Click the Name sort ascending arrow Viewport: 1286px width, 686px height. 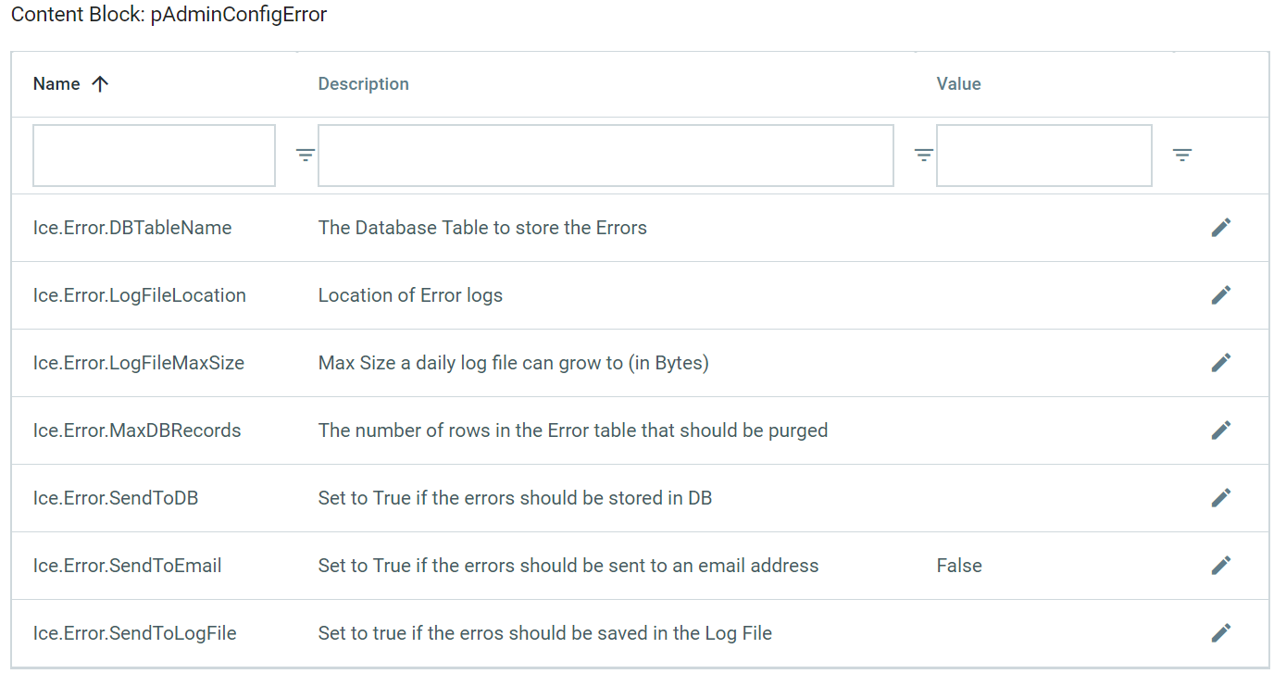coord(100,84)
